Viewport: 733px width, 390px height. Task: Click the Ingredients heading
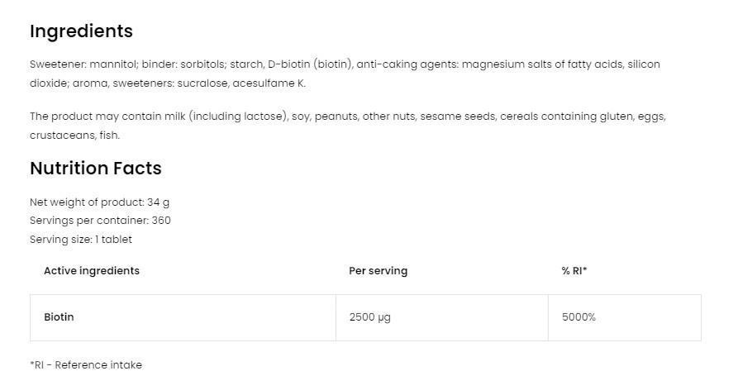81,31
